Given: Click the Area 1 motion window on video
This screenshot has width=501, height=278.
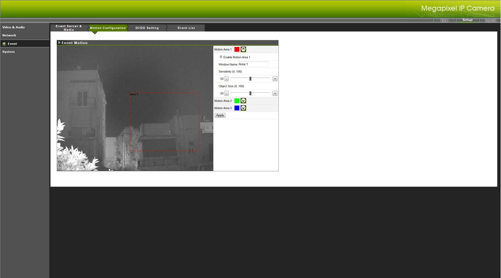Looking at the screenshot, I should [165, 122].
